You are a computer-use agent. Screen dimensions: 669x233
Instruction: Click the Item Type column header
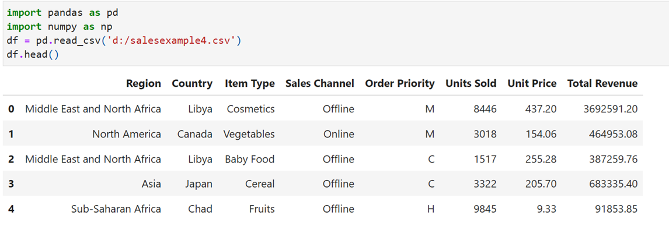click(250, 83)
